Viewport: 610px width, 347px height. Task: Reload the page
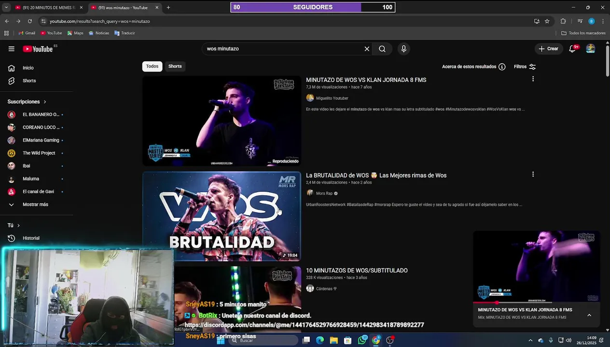(x=30, y=21)
